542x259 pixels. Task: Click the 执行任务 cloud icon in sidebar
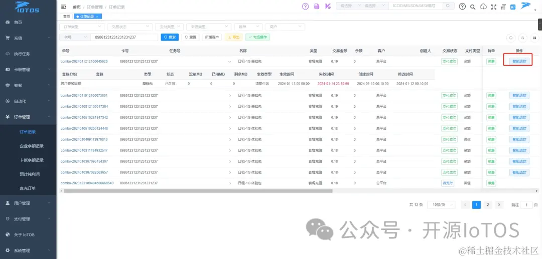click(7, 54)
